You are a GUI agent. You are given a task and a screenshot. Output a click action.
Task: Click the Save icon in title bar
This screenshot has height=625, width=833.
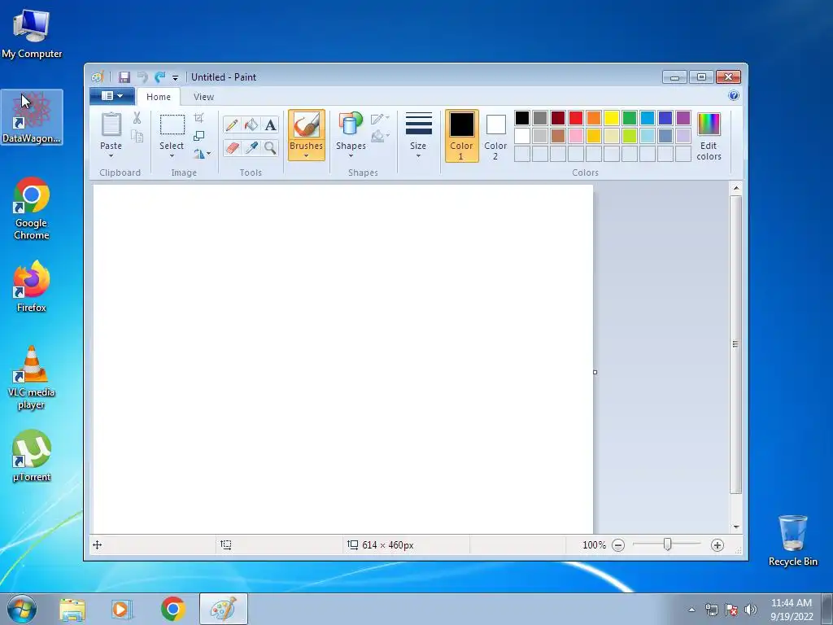point(124,77)
